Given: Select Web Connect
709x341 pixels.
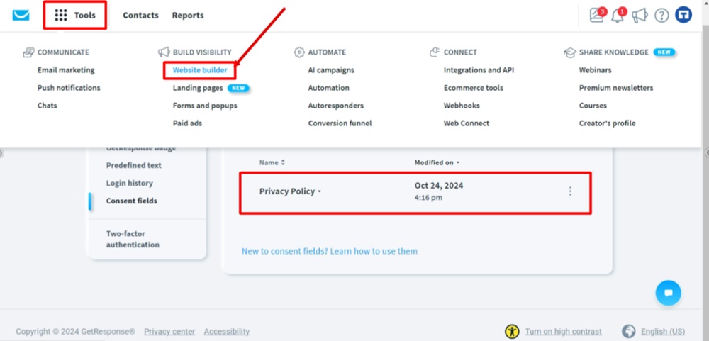Looking at the screenshot, I should [467, 123].
